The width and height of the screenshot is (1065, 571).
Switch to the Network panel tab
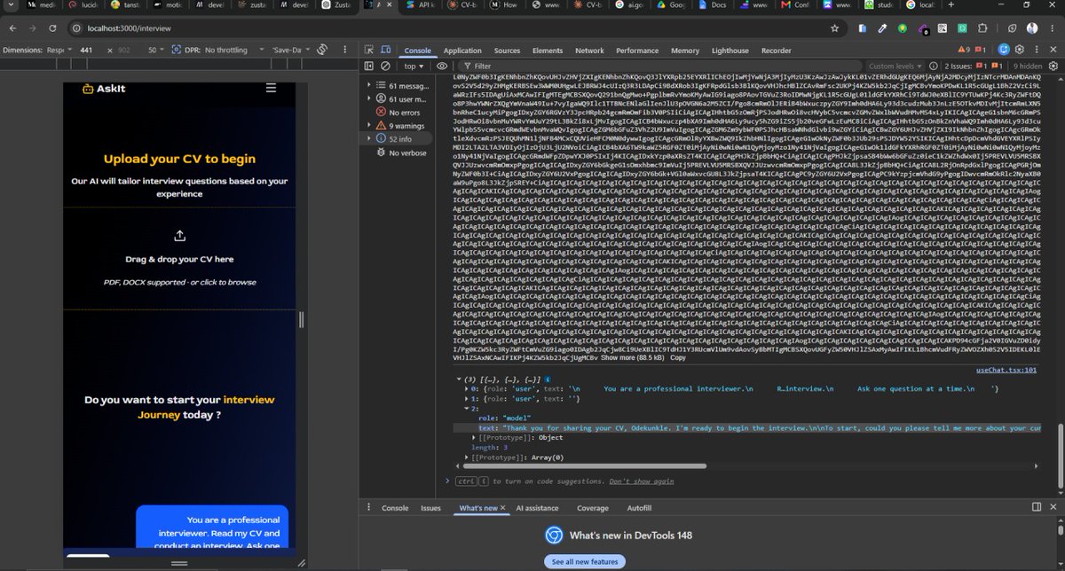(589, 51)
